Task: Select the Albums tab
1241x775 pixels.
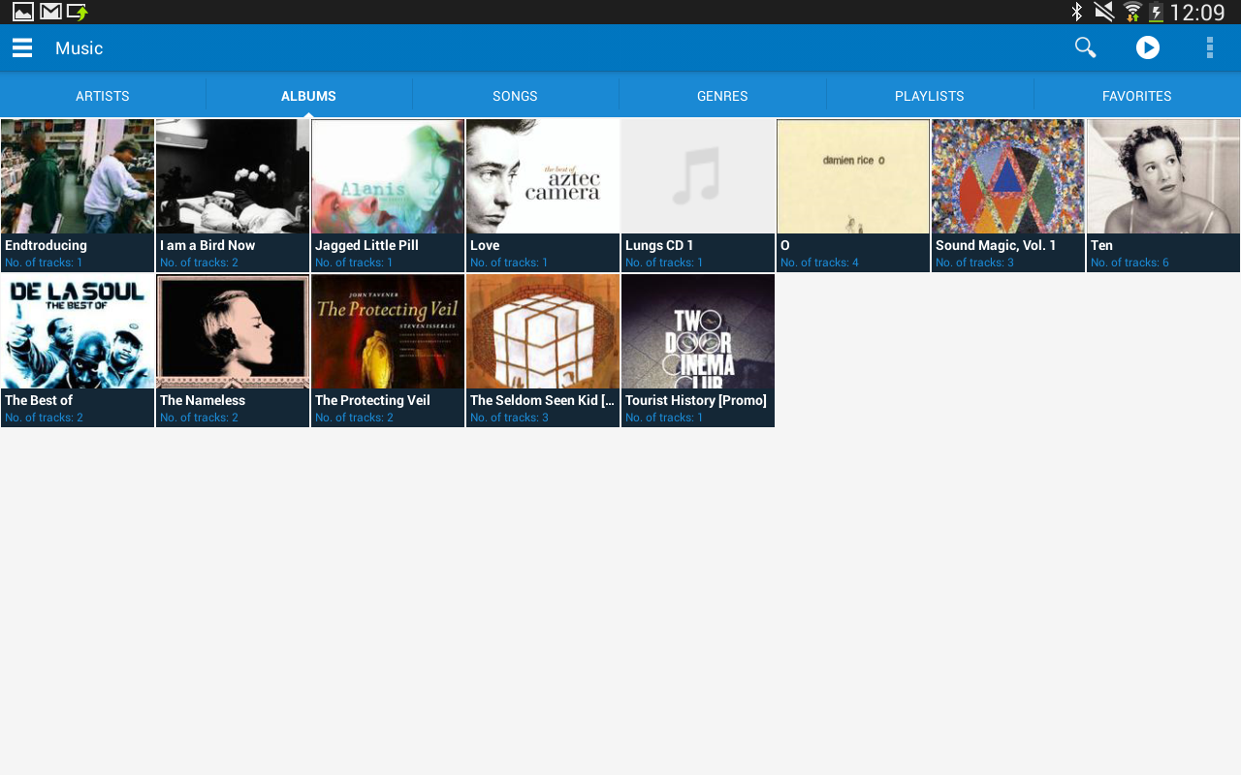Action: (x=308, y=96)
